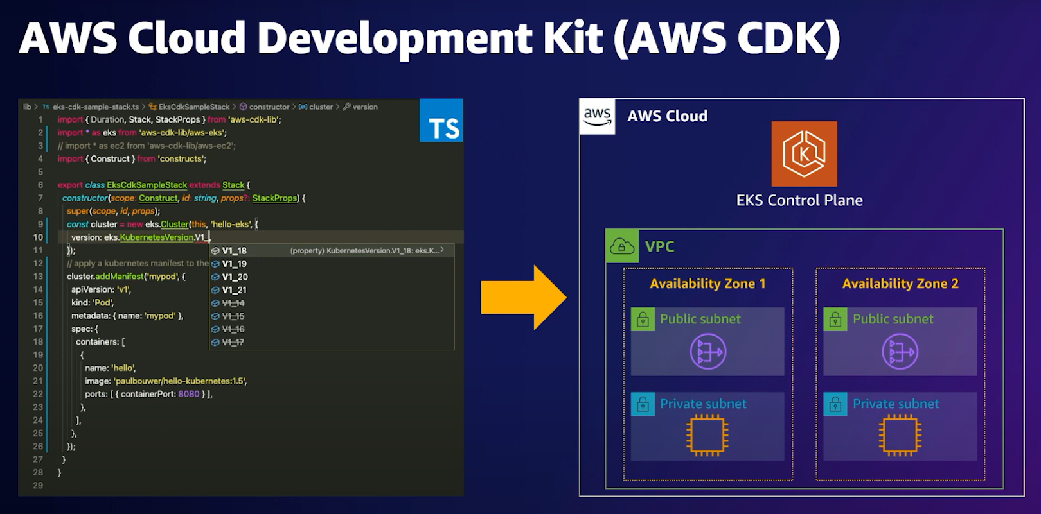Screen dimensions: 1041x514
Task: Click Construct type in constructor line
Action: (x=158, y=198)
